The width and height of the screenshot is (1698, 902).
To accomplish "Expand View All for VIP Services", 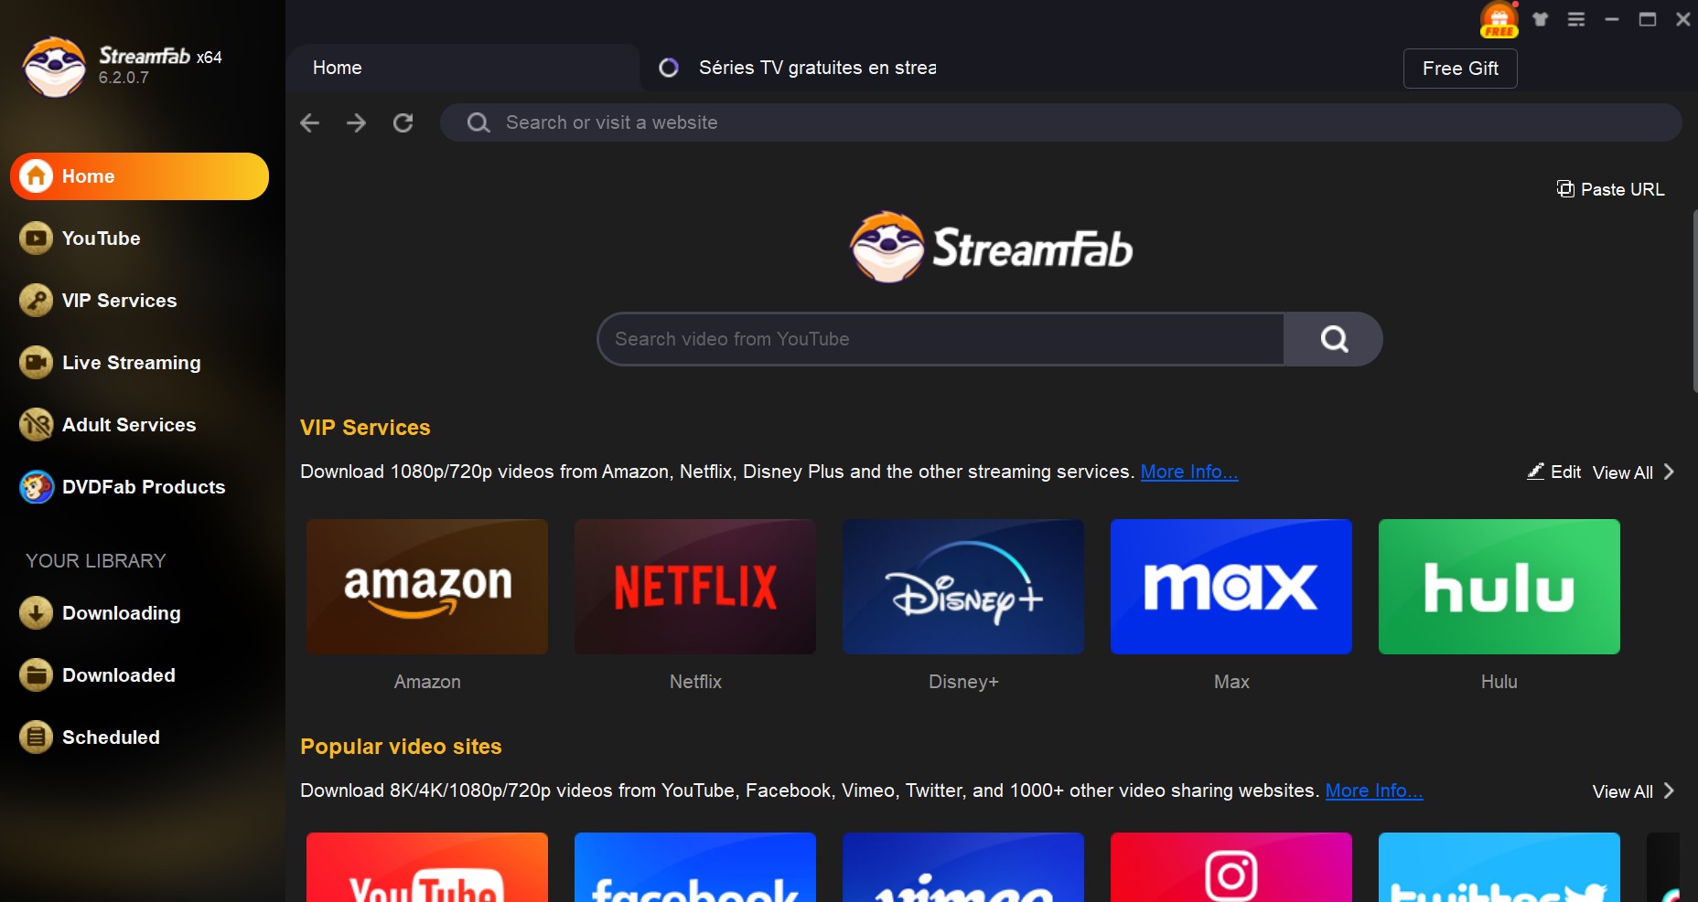I will pyautogui.click(x=1633, y=472).
